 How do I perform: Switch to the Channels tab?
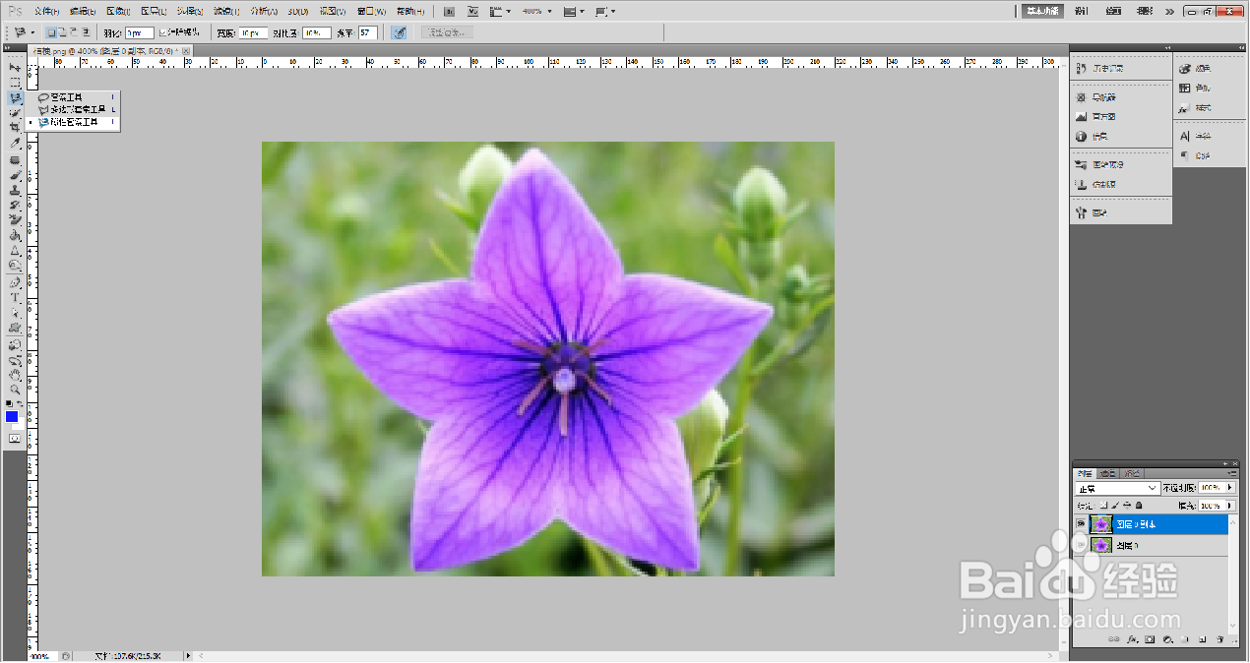pos(1107,473)
